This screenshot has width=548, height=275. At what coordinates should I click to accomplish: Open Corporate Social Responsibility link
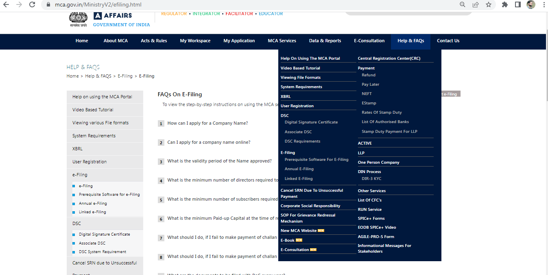[310, 206]
